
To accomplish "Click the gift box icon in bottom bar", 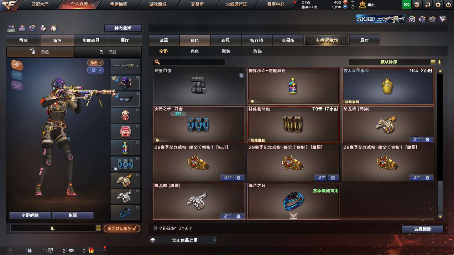I will click(91, 250).
